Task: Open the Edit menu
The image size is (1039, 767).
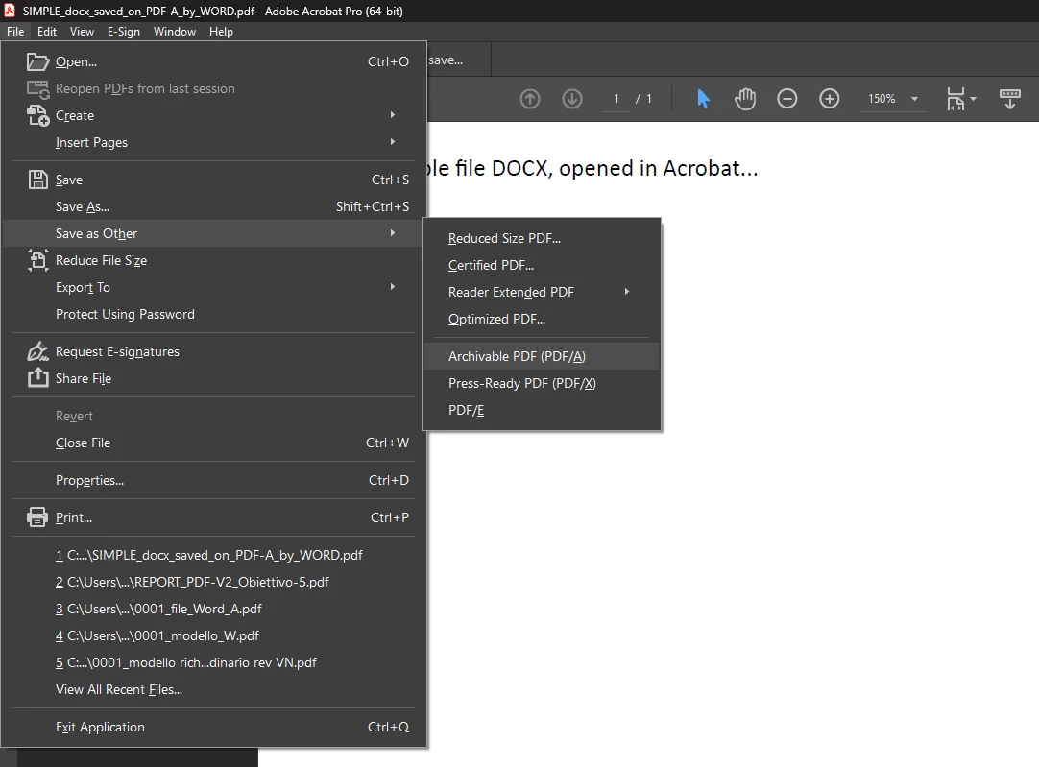Action: coord(46,31)
